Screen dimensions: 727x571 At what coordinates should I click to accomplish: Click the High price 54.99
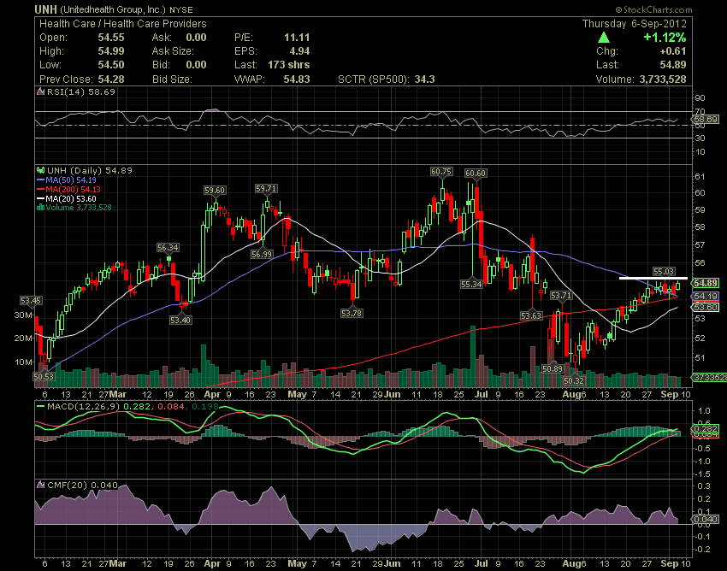(111, 51)
